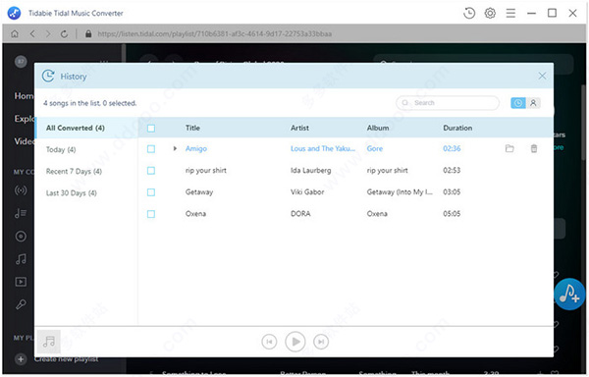Click artist Ida Laurberg

click(x=310, y=171)
